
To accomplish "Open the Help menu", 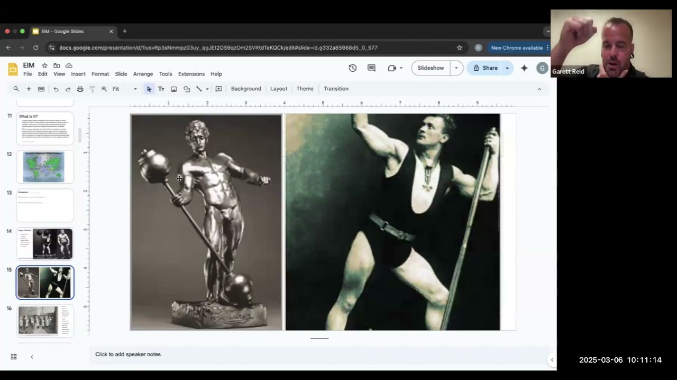I will (216, 74).
